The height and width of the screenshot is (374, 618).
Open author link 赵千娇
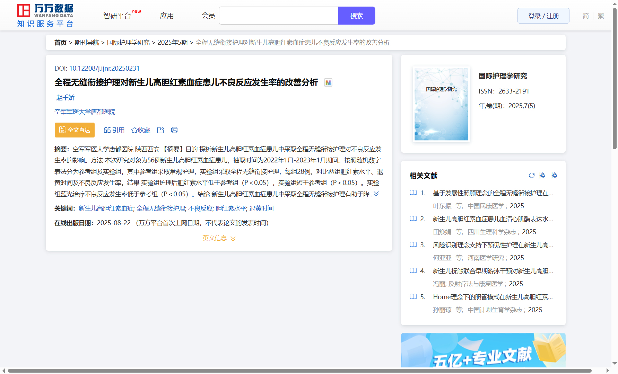[x=66, y=98]
